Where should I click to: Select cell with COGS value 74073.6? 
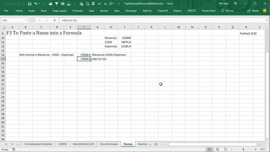click(124, 42)
